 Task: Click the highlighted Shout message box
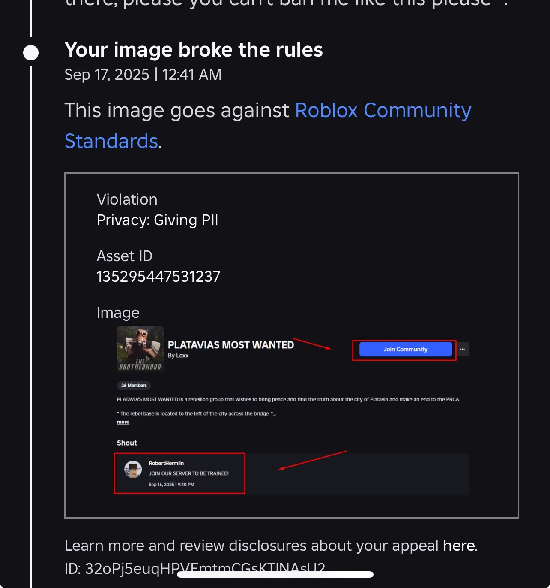(179, 473)
